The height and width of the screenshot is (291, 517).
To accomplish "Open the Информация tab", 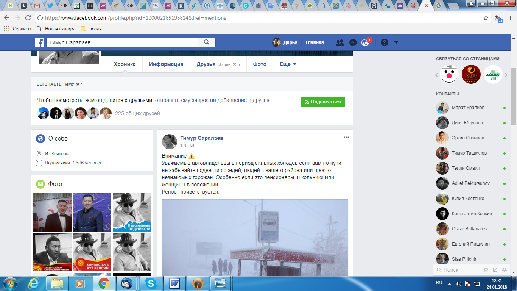I will coord(166,64).
